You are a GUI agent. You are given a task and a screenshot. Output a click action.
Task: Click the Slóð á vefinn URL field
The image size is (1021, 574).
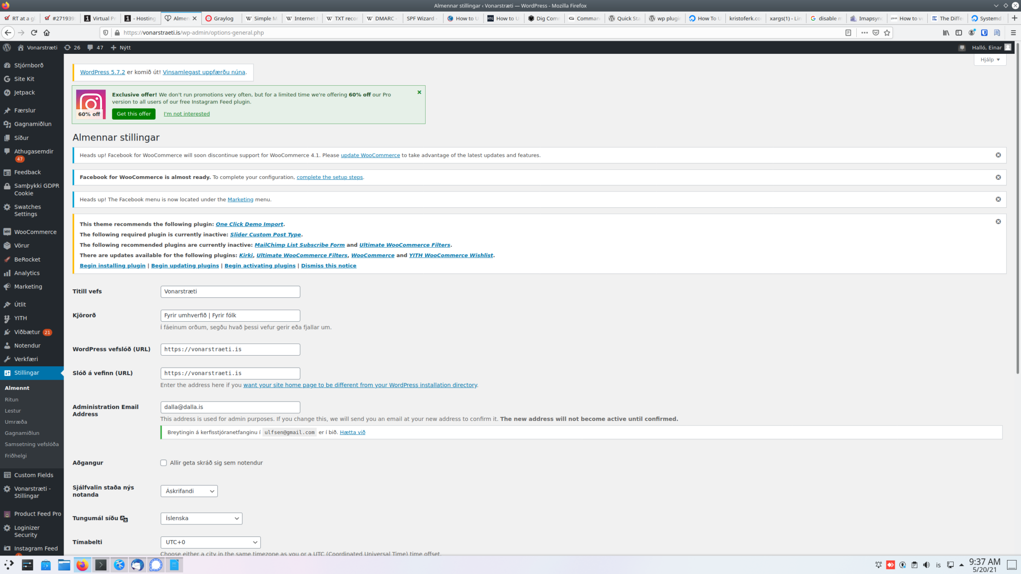(x=230, y=373)
